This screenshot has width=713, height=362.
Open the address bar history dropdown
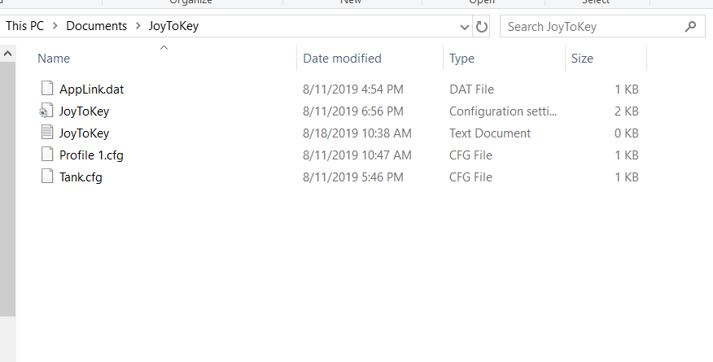[x=464, y=27]
